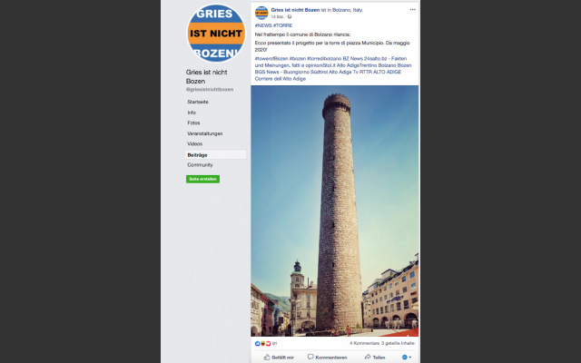Click the Kommentieren button
This screenshot has width=581, height=363.
[x=327, y=357]
